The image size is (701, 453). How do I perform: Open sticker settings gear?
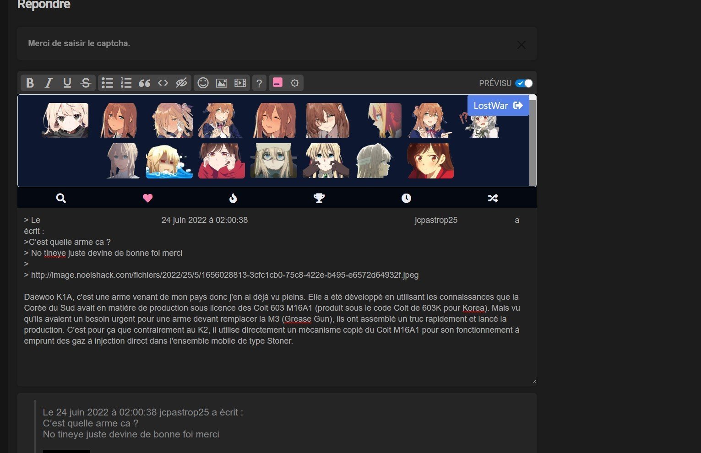[x=295, y=83]
